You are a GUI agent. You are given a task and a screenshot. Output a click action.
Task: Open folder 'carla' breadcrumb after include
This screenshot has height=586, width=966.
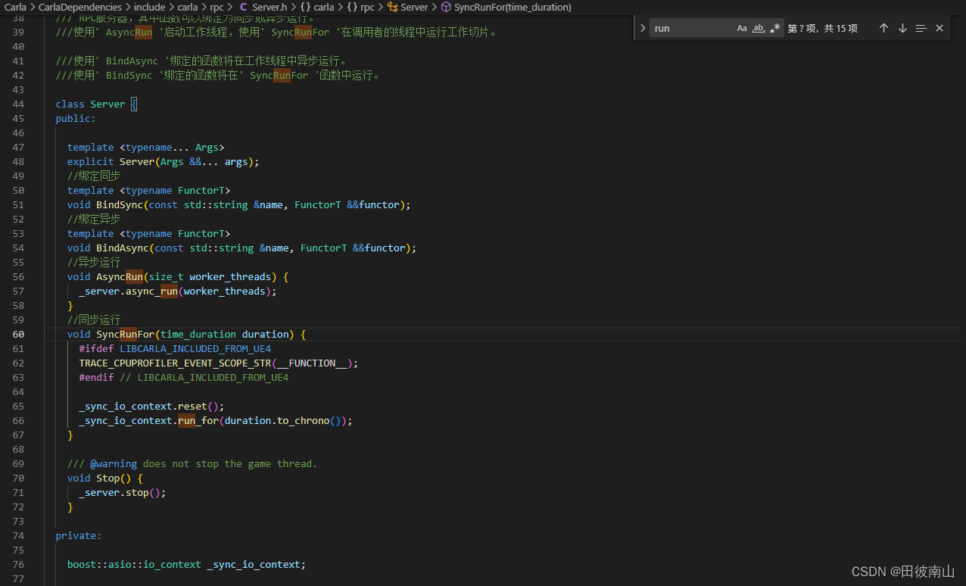pyautogui.click(x=187, y=7)
